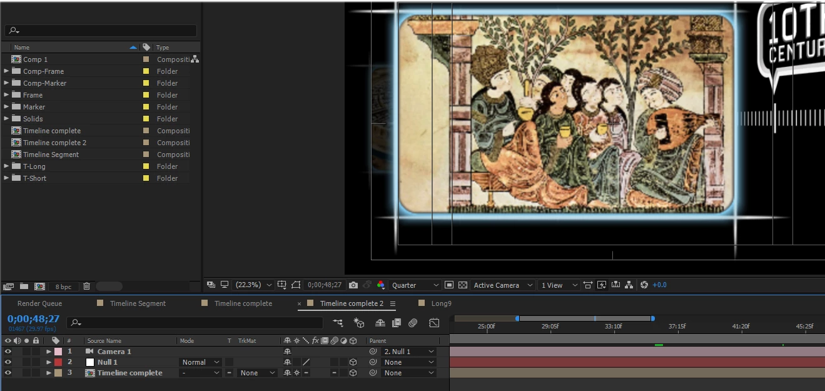Click the Toggle Pixel Aspect Ratio Correction icon

(x=588, y=285)
